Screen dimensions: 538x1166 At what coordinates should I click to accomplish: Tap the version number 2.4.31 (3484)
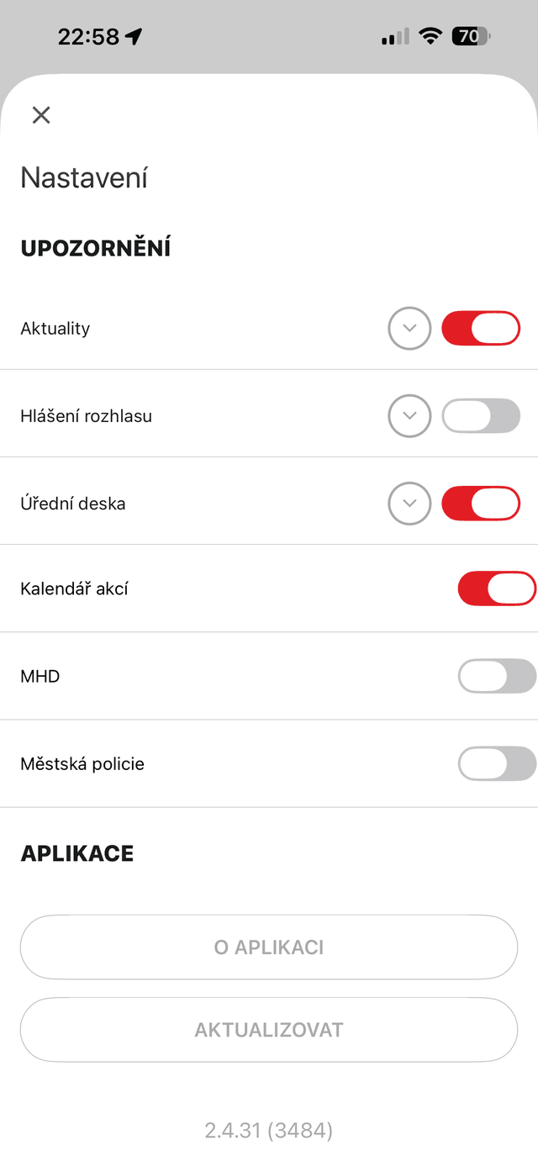click(x=269, y=1131)
